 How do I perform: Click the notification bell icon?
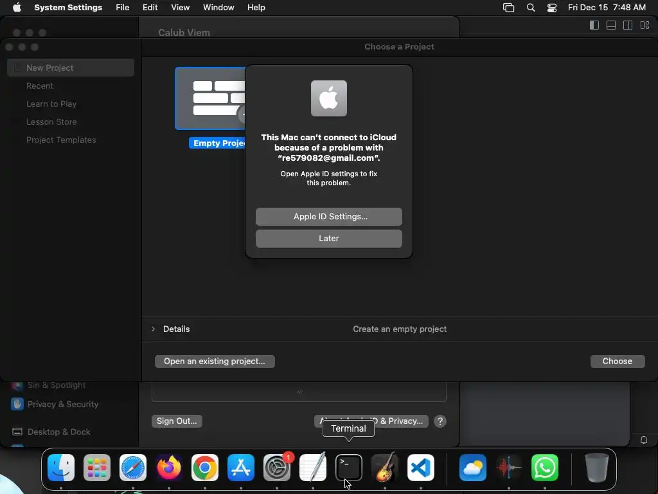coord(644,440)
